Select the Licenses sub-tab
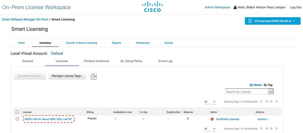 [x=62, y=61]
